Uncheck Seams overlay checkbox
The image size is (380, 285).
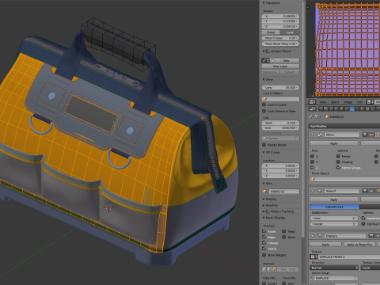[x=264, y=249]
